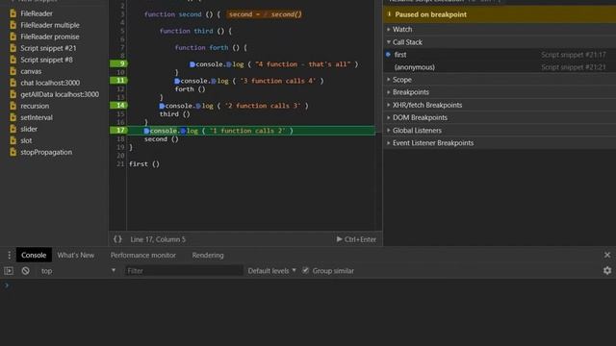Click the console Filter field
This screenshot has height=346, width=616.
pyautogui.click(x=184, y=271)
